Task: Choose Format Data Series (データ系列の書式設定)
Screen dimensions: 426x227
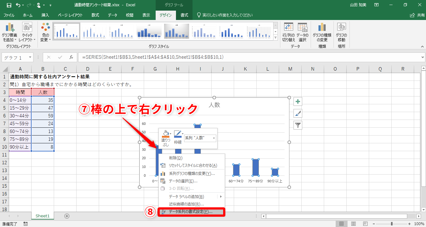Action: (191, 212)
